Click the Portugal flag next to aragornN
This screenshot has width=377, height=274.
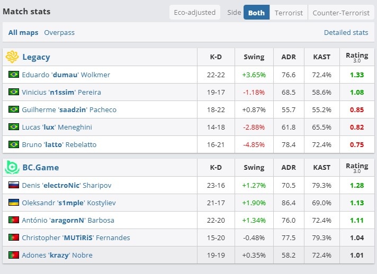pos(14,220)
